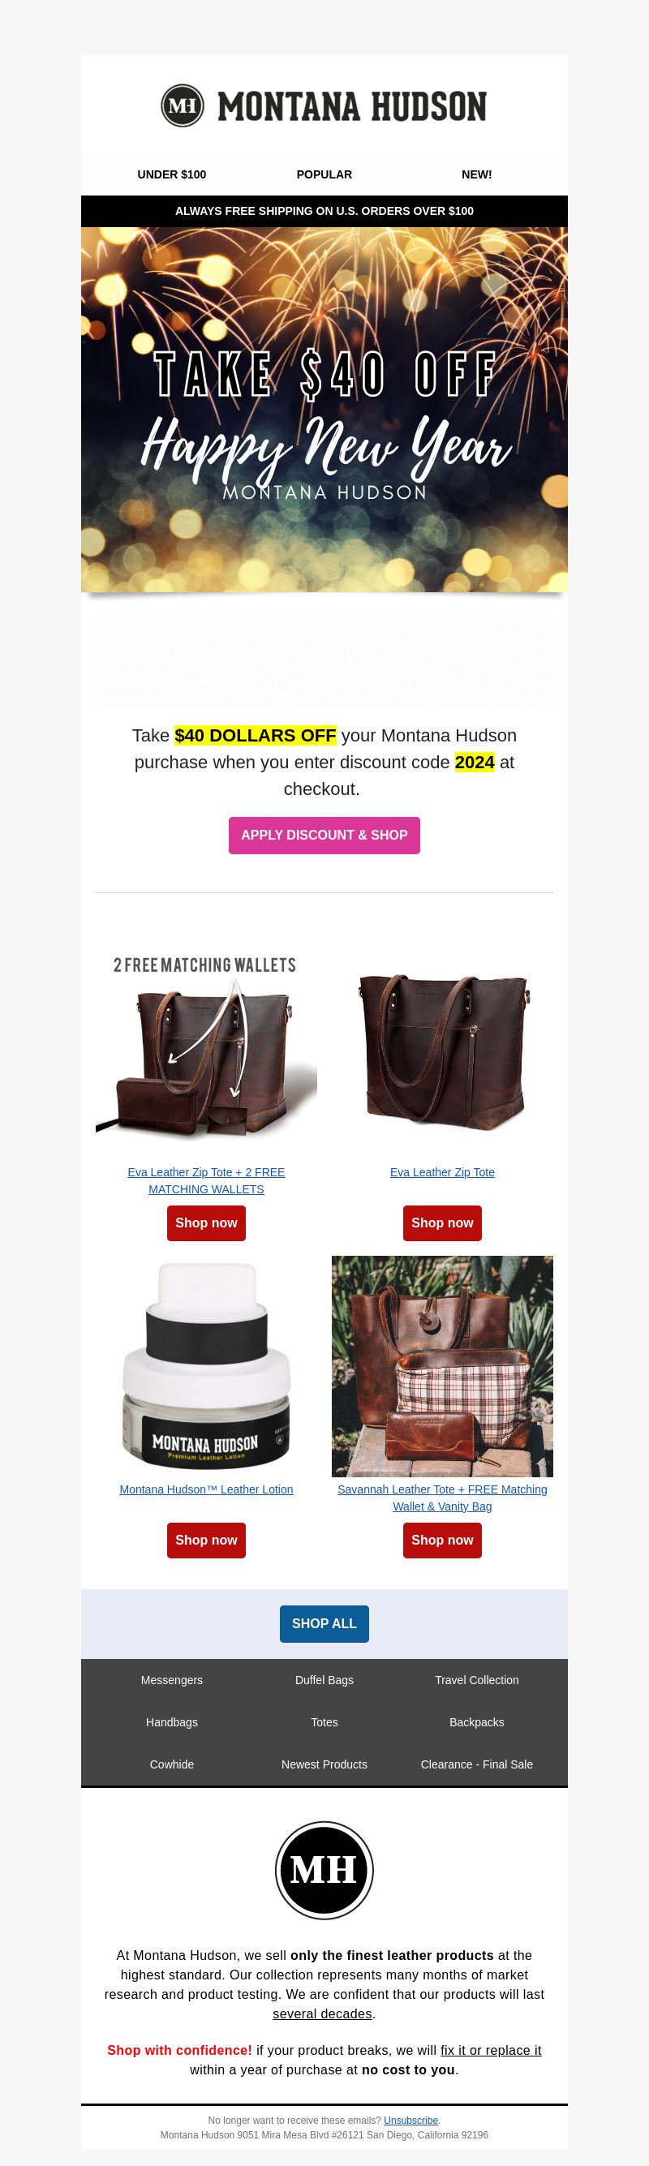Open the POPULAR menu link
Screen dimensions: 649x2166
click(x=324, y=174)
